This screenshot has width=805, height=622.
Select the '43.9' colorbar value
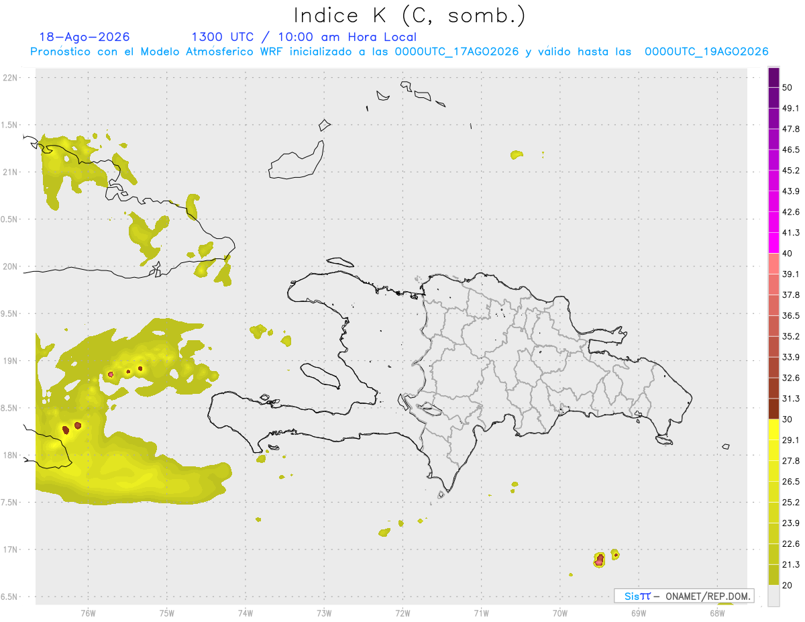click(x=791, y=191)
